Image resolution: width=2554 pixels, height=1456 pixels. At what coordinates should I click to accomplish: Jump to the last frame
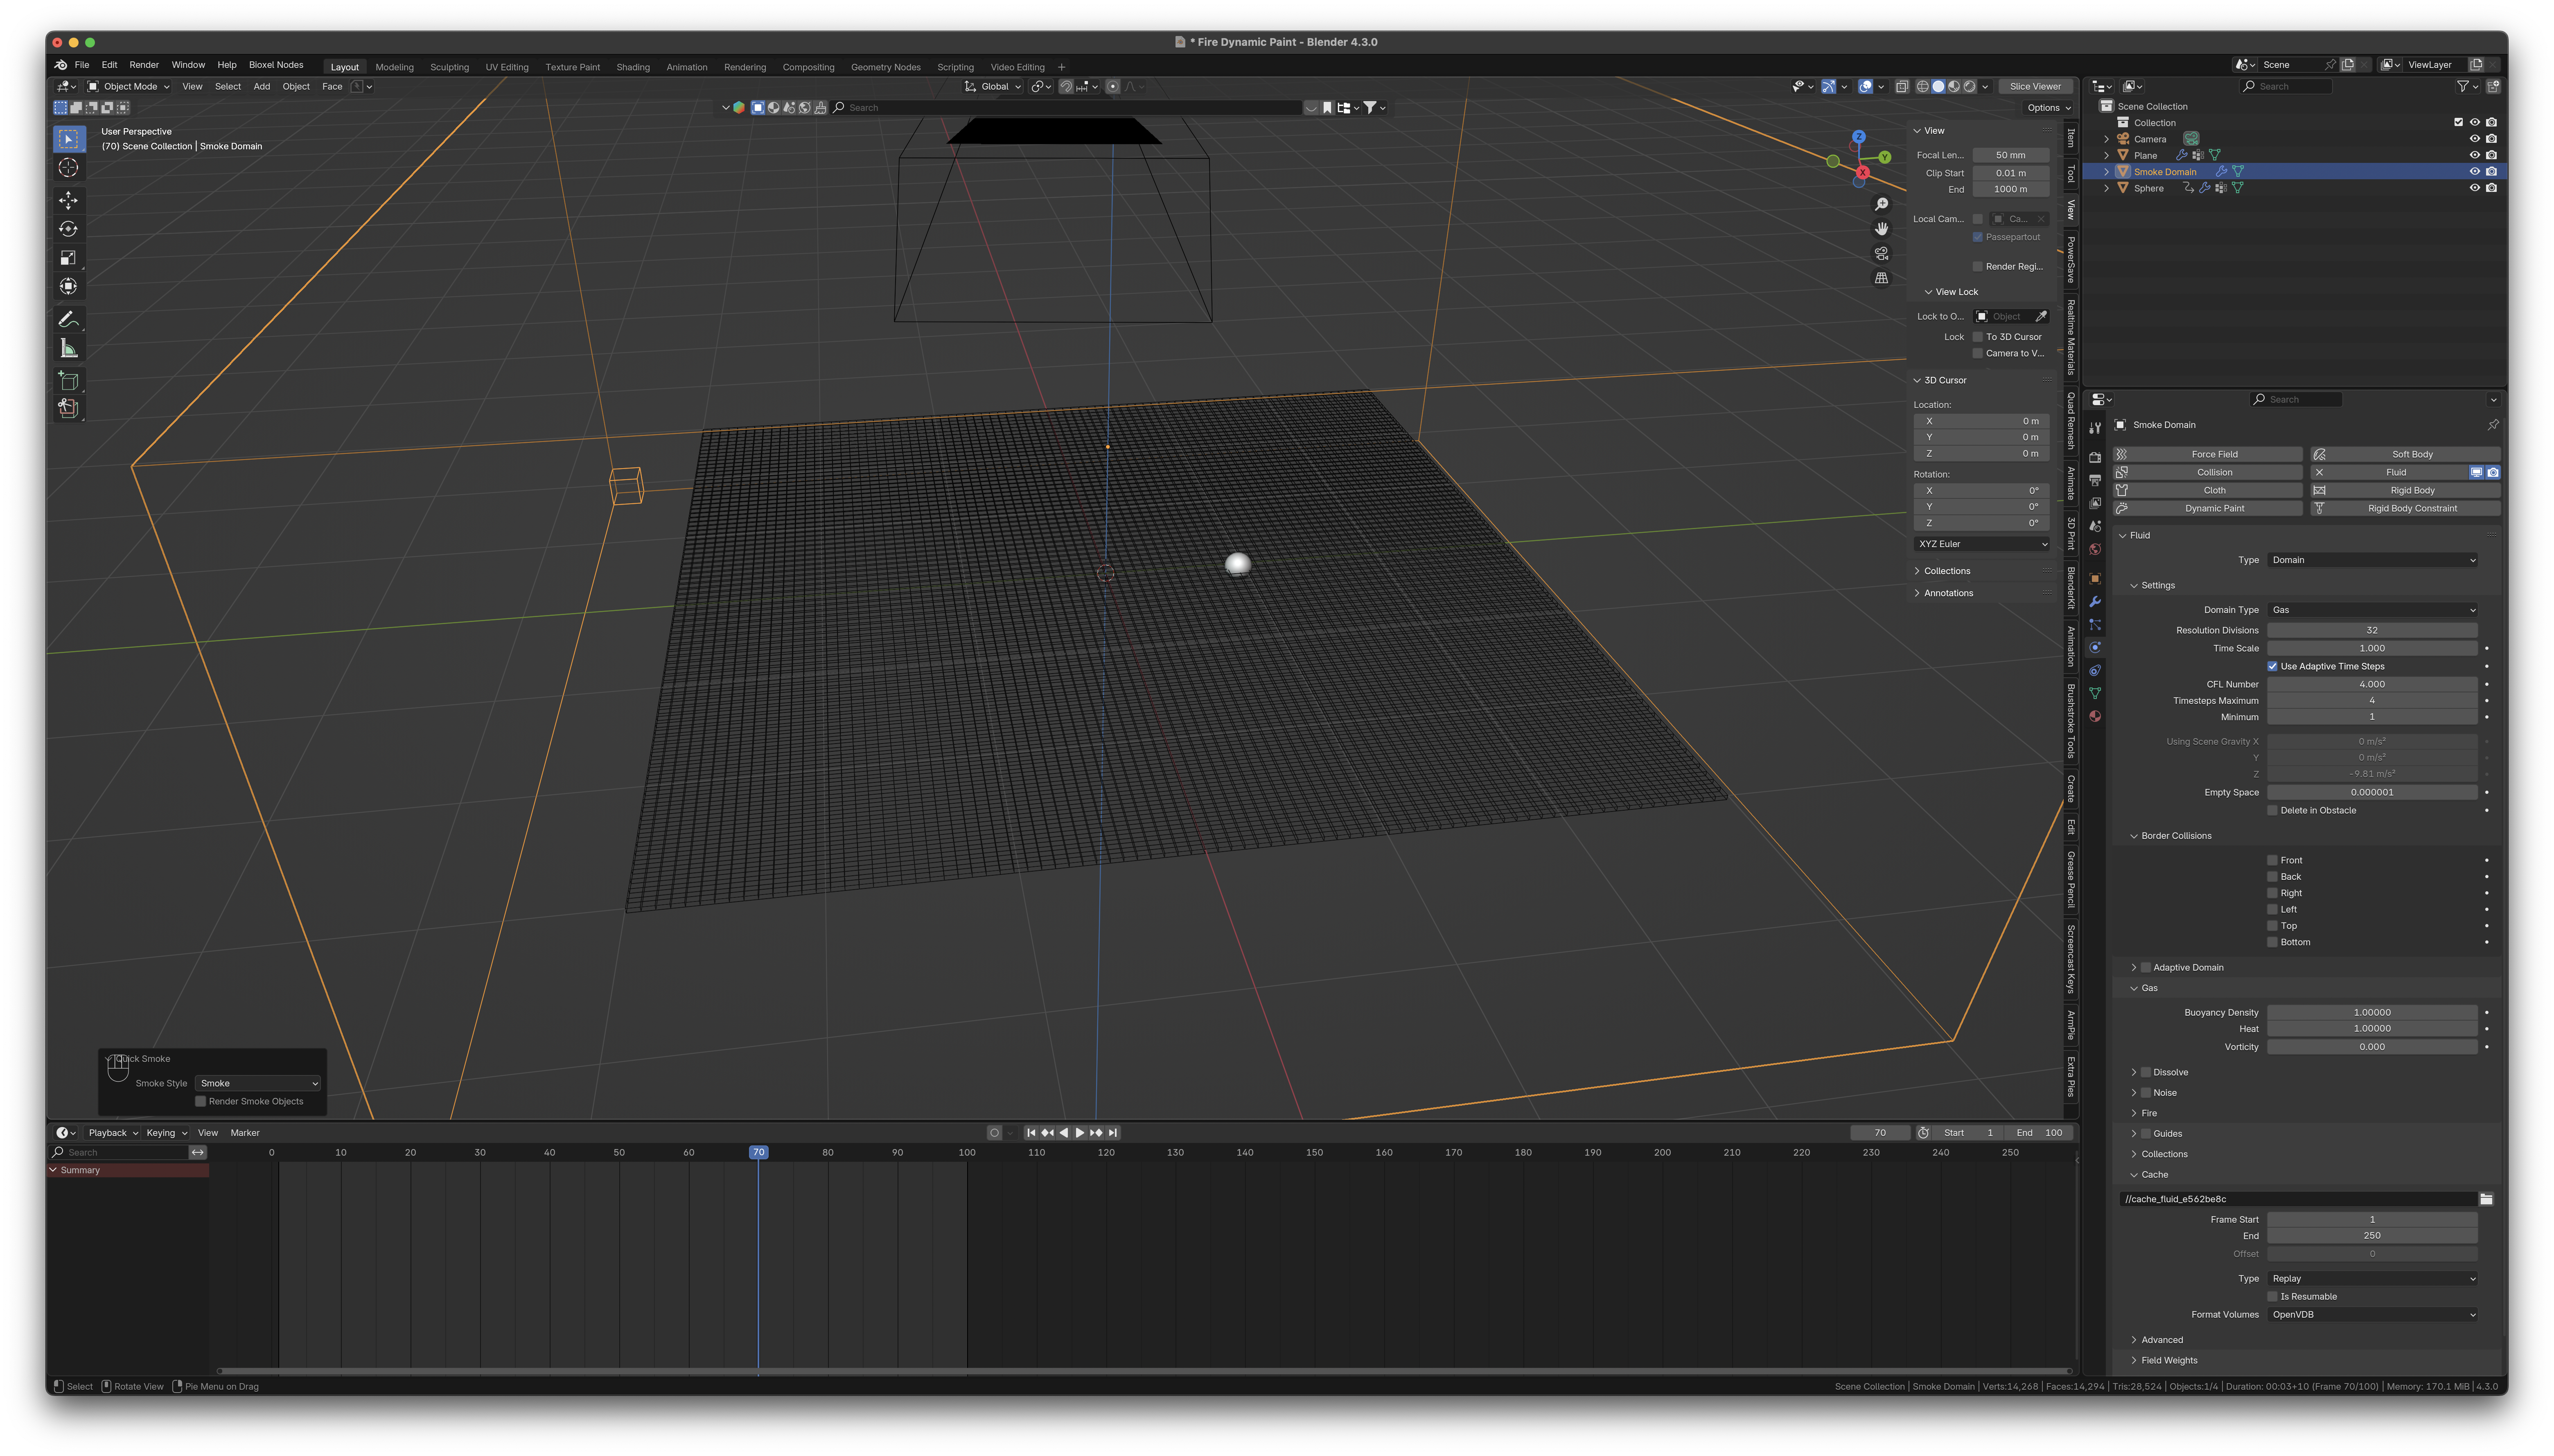click(x=1112, y=1133)
